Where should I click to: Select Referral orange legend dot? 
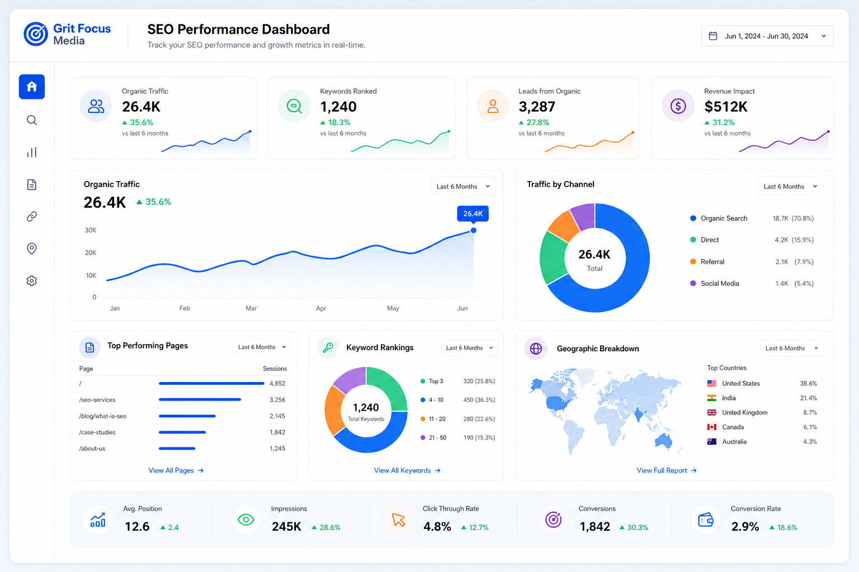pos(693,261)
